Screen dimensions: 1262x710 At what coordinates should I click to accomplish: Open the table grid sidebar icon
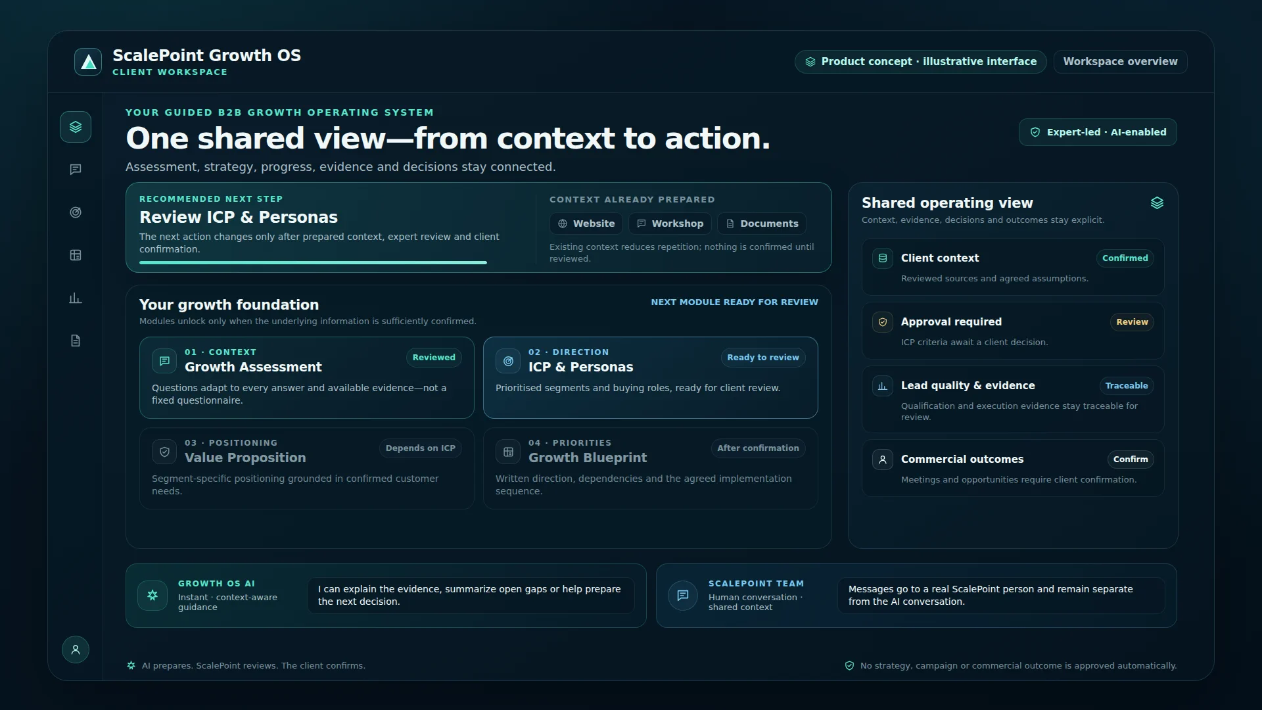click(x=76, y=255)
